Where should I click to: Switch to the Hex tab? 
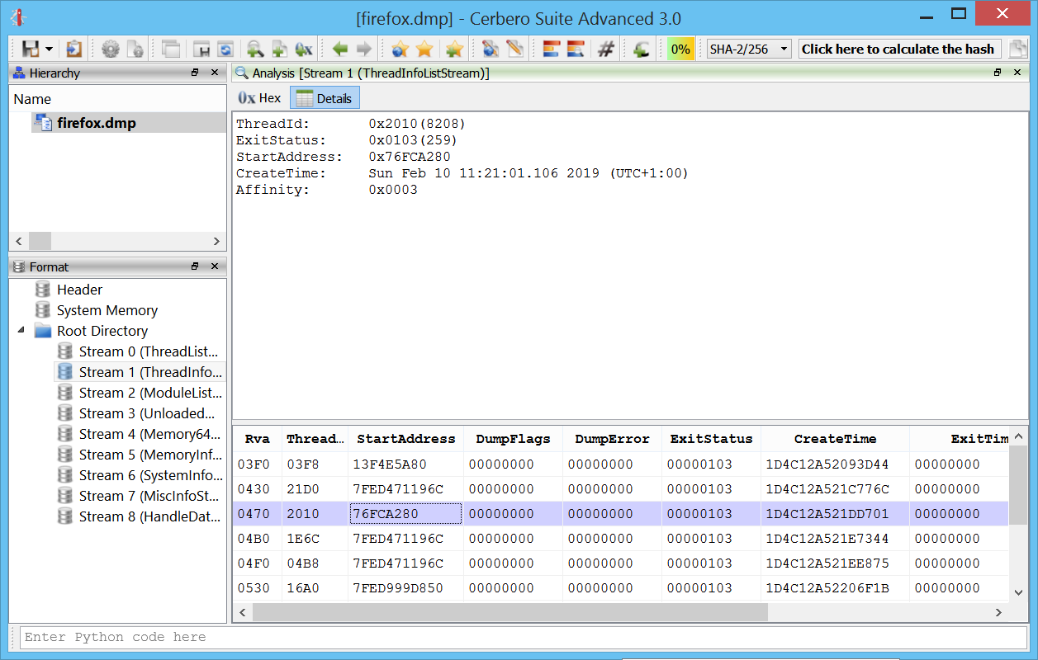coord(259,98)
